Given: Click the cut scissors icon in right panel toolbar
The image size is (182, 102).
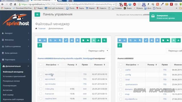Looking at the screenshot, I should tap(135, 40).
